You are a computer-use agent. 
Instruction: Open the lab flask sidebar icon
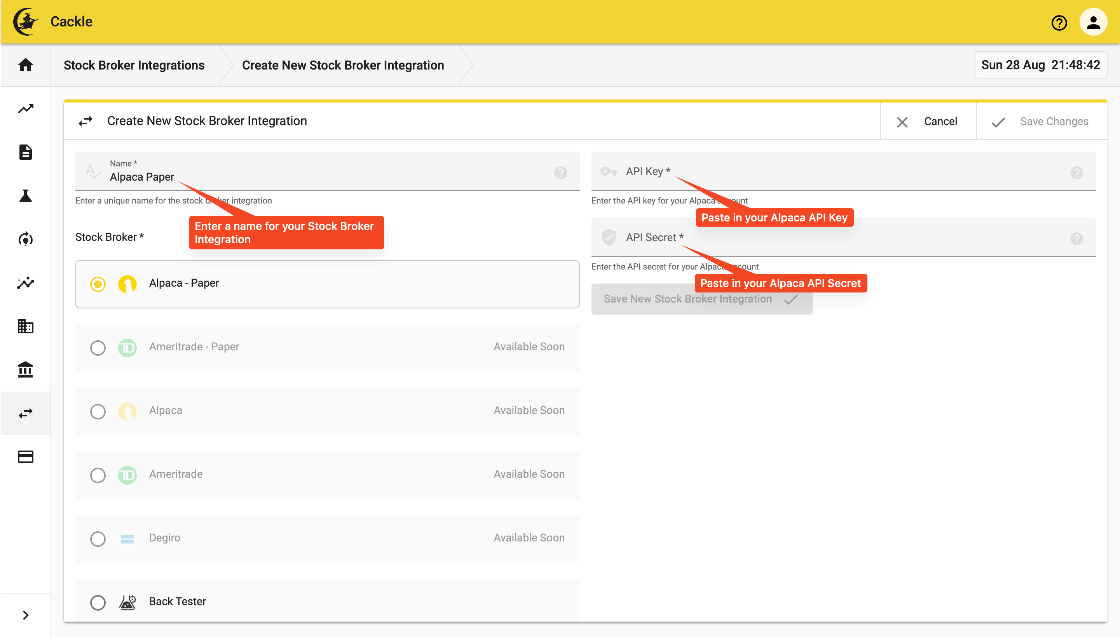(x=25, y=195)
